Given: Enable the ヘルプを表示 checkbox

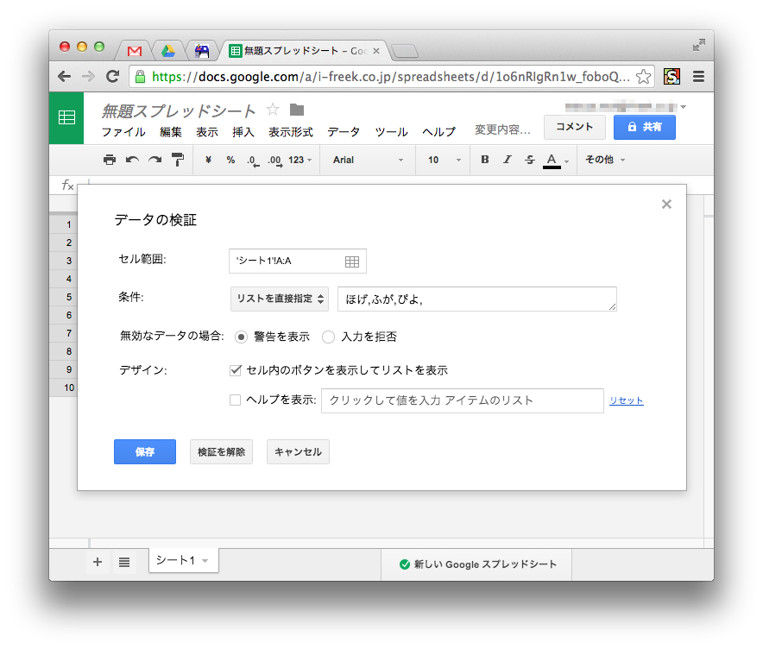Looking at the screenshot, I should [x=236, y=400].
